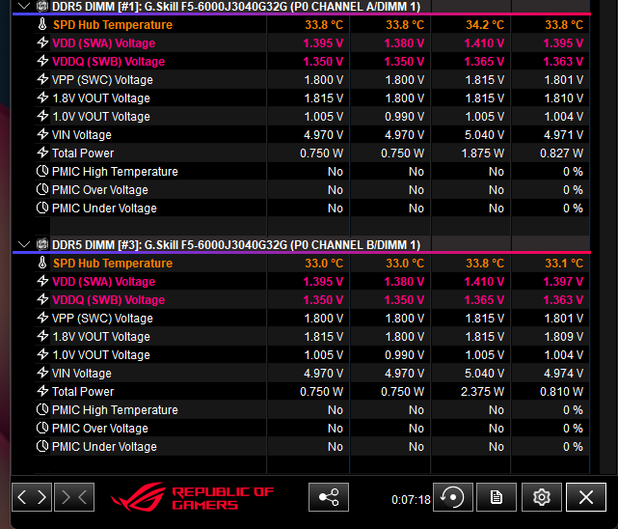This screenshot has width=618, height=529.
Task: Click the DDR5 DIMM [#3] G.Skill header text
Action: (236, 244)
